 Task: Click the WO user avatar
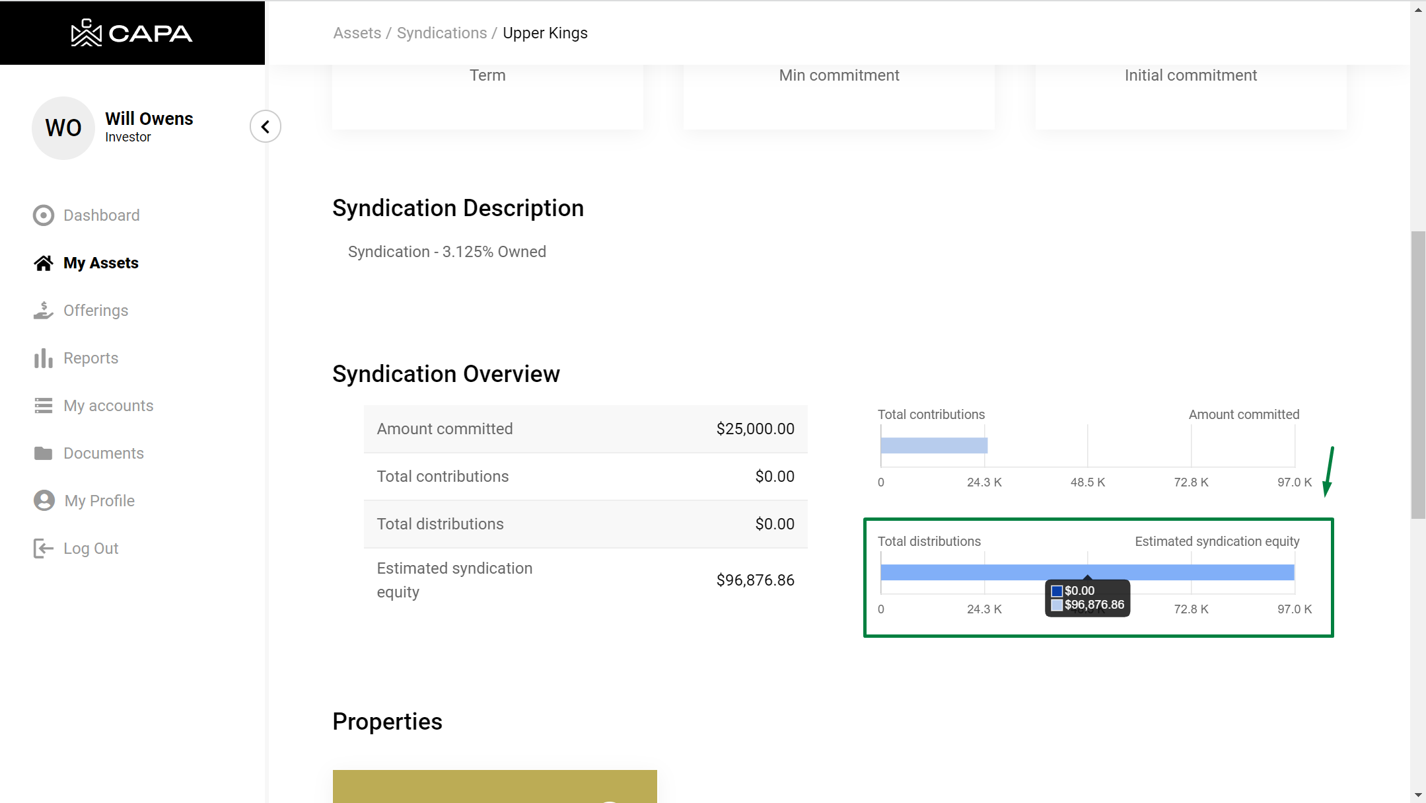point(63,128)
